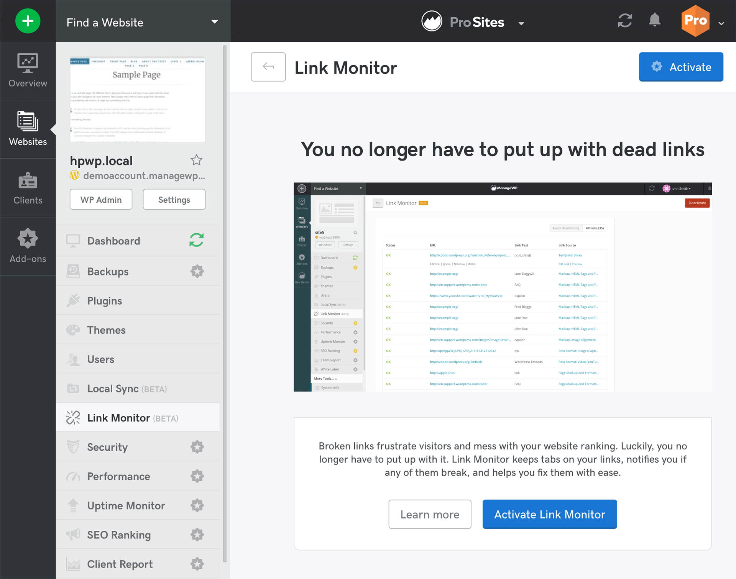Click the WordPress logo beside site URL
Viewport: 736px width, 579px height.
click(x=74, y=176)
